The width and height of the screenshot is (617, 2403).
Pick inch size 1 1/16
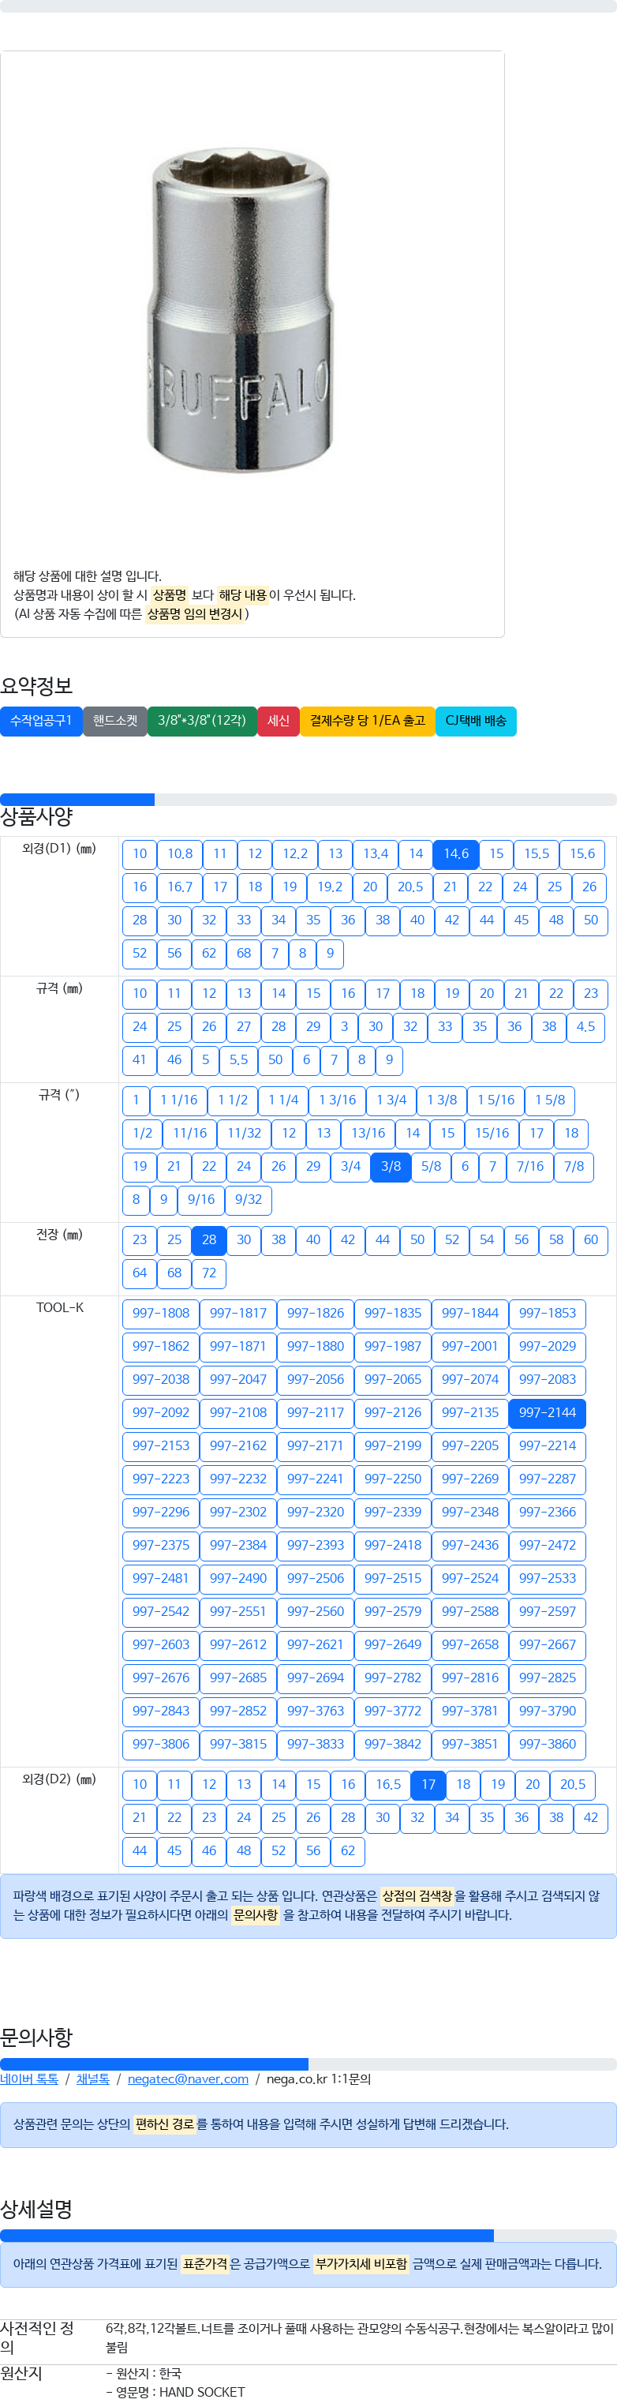[179, 1100]
